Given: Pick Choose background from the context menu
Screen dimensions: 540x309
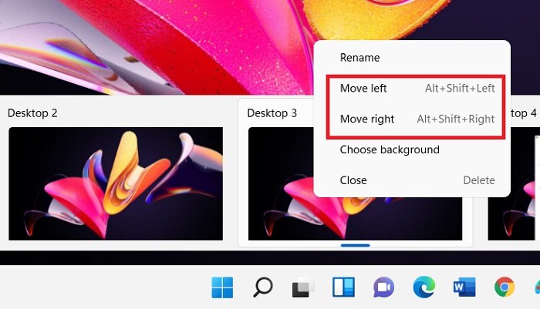Looking at the screenshot, I should [x=412, y=149].
